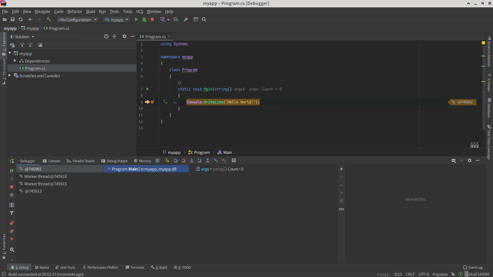Open the Navigate menu

point(43,11)
